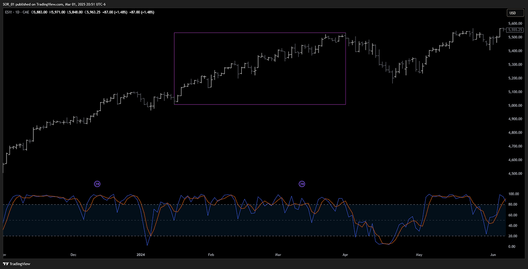Click the 4,500.00 price axis label
528x269 pixels.
coord(516,173)
